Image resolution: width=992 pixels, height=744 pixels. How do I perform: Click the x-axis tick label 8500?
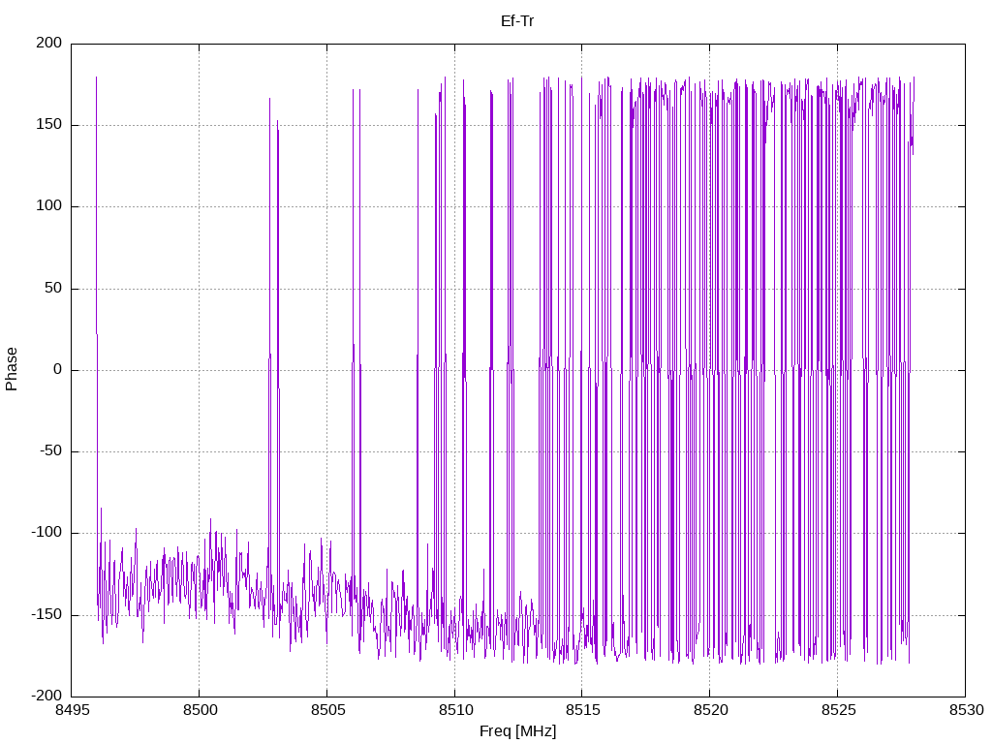click(200, 710)
